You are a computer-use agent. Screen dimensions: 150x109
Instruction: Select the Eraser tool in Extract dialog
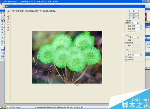8,16
